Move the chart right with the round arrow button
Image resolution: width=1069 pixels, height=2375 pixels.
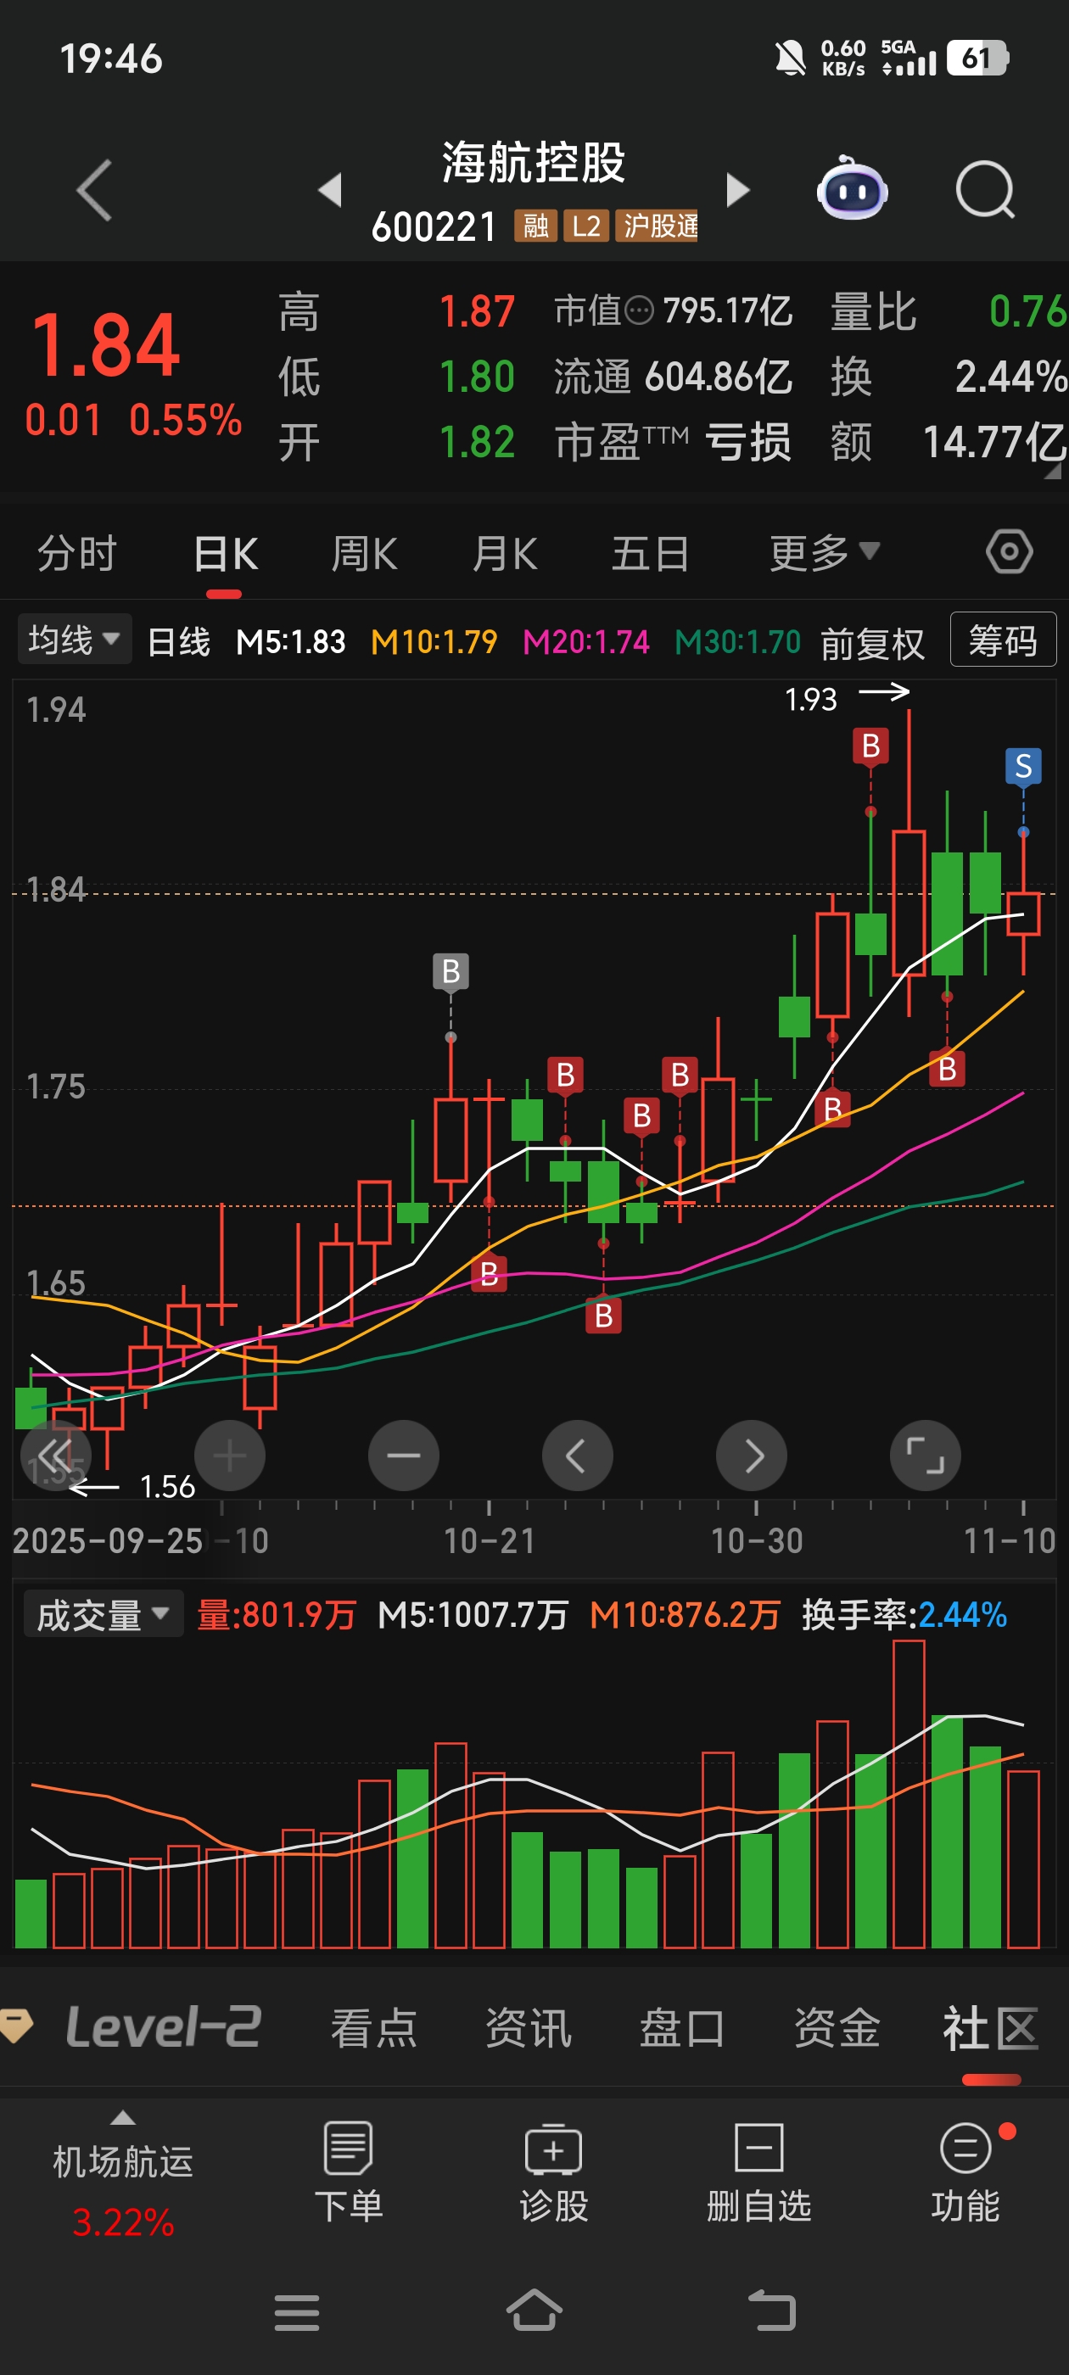coord(751,1456)
